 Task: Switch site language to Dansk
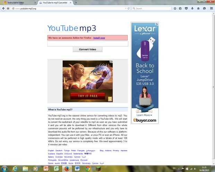(51, 163)
